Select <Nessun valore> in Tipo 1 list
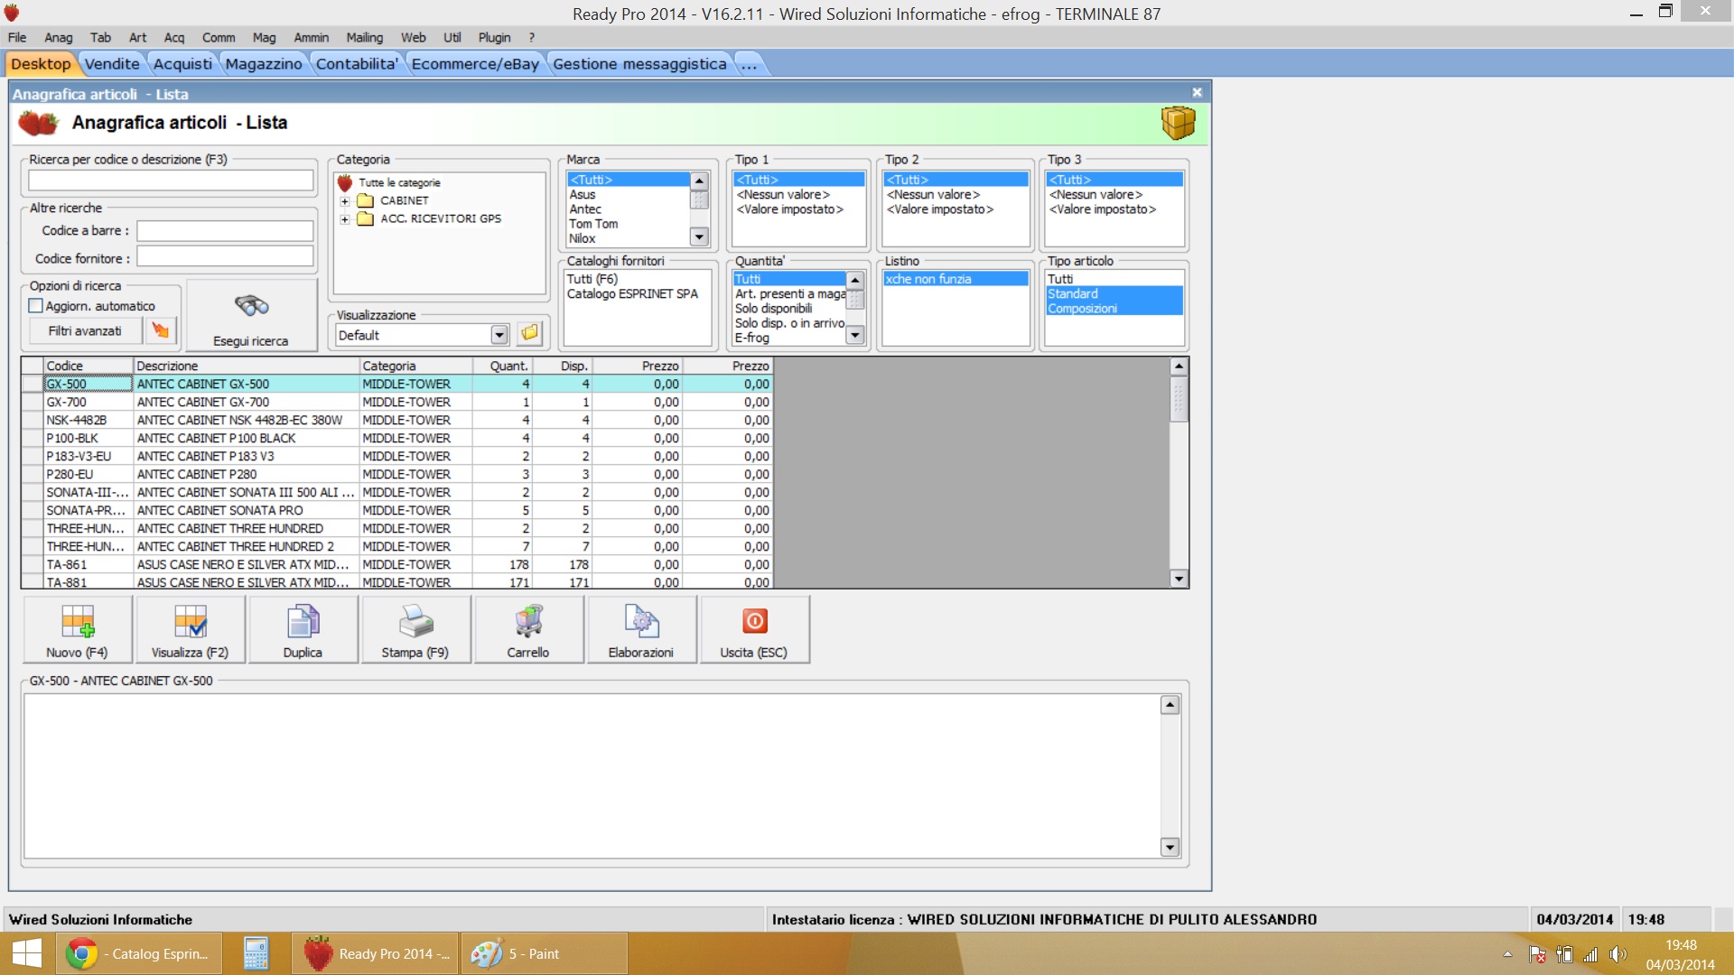This screenshot has height=975, width=1734. [x=798, y=195]
